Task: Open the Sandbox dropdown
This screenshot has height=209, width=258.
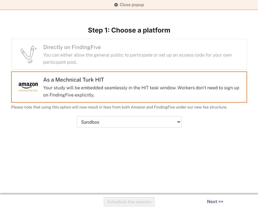Action: point(129,122)
